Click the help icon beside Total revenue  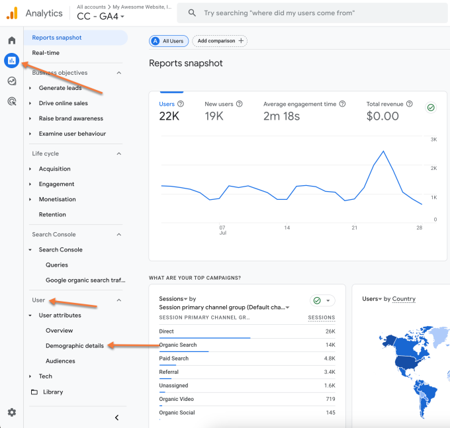pyautogui.click(x=410, y=104)
